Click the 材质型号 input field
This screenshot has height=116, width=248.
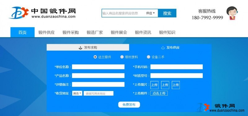click(x=176, y=76)
